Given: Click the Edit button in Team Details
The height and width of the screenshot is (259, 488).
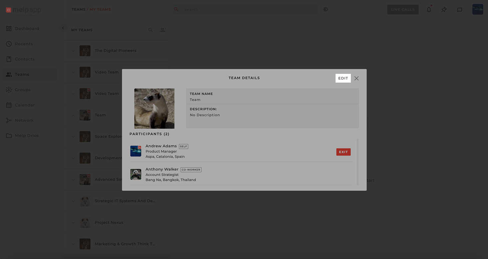Looking at the screenshot, I should point(343,78).
